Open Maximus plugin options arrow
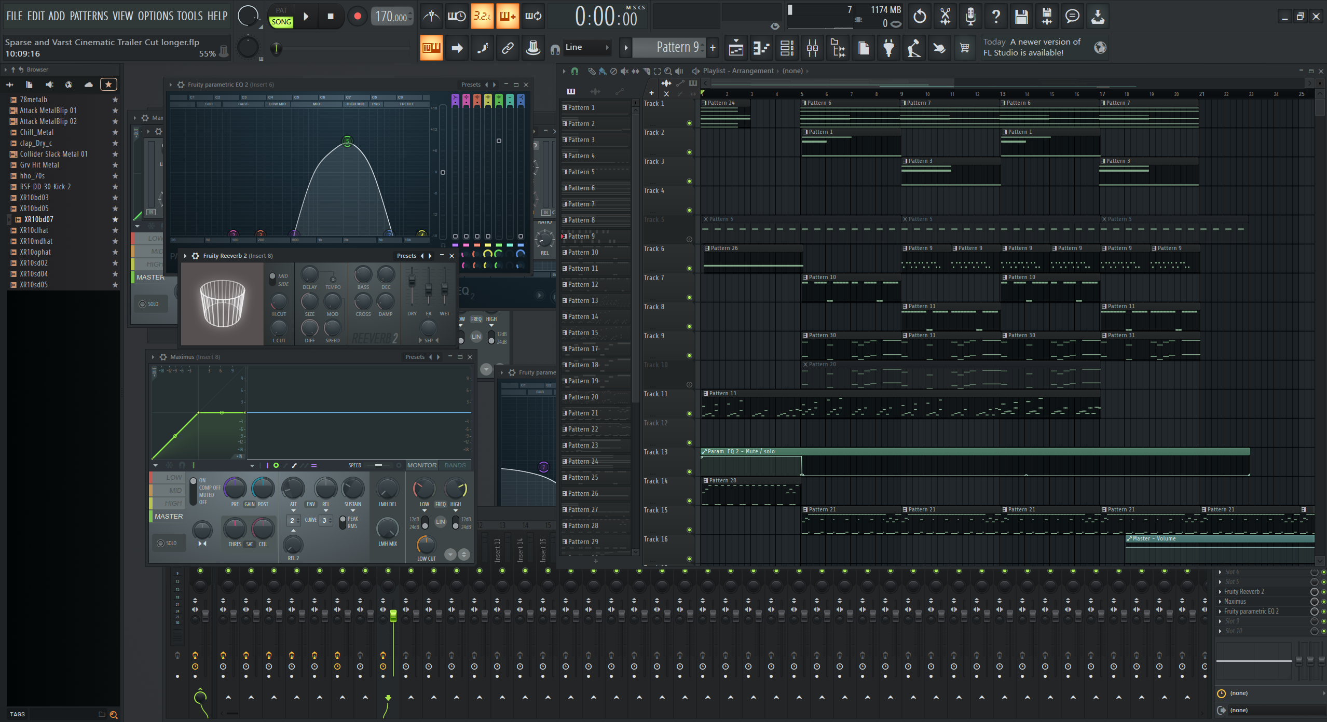Viewport: 1327px width, 722px height. 153,357
